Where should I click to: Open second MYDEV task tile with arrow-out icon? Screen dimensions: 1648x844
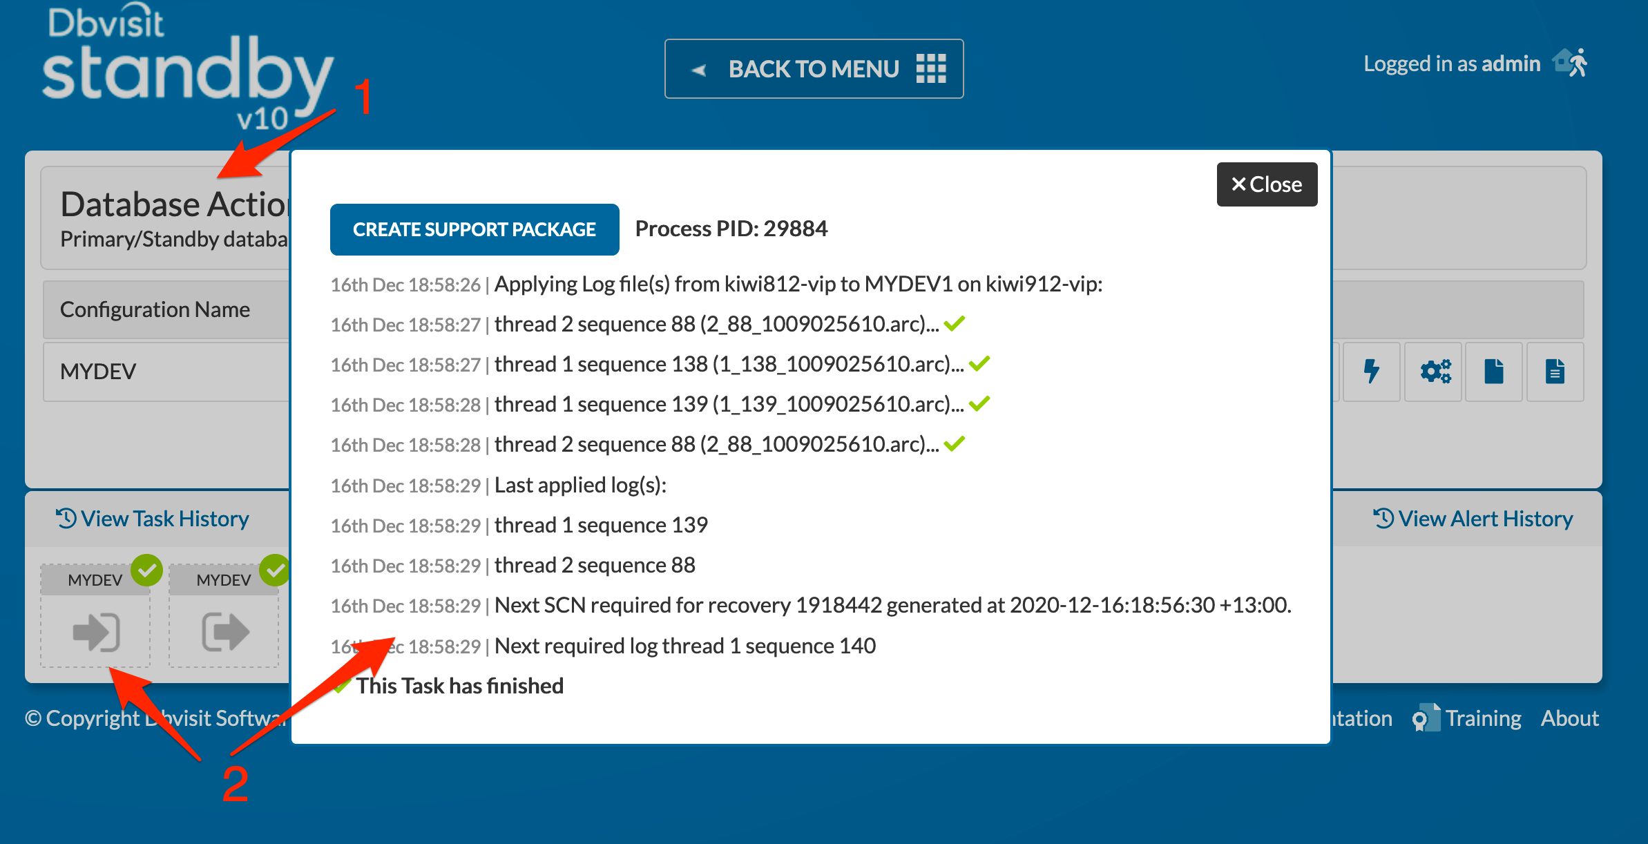(x=224, y=616)
